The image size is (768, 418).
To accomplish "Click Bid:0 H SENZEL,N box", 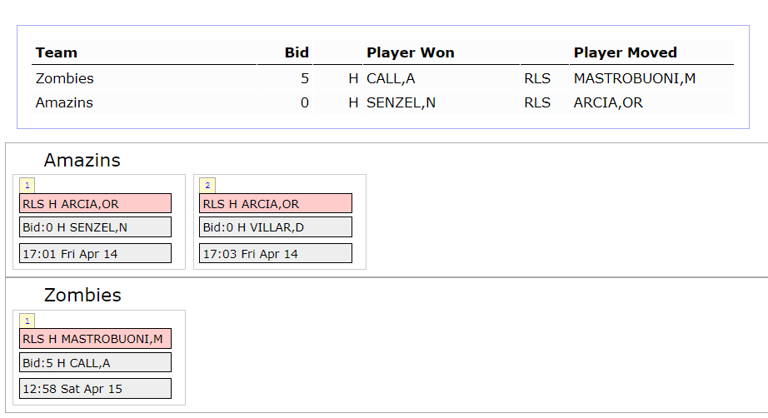I will pyautogui.click(x=96, y=227).
